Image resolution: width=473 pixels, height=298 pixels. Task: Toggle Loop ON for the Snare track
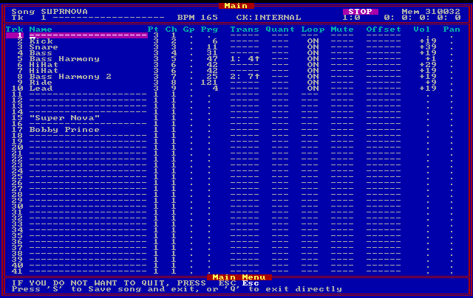pyautogui.click(x=313, y=47)
